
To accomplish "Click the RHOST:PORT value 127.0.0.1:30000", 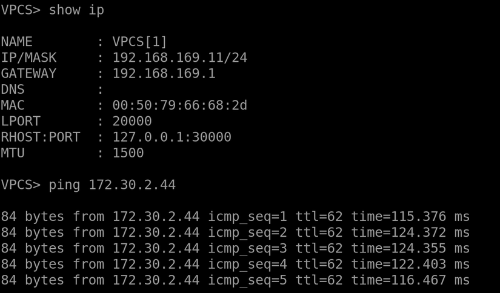I will coord(172,137).
